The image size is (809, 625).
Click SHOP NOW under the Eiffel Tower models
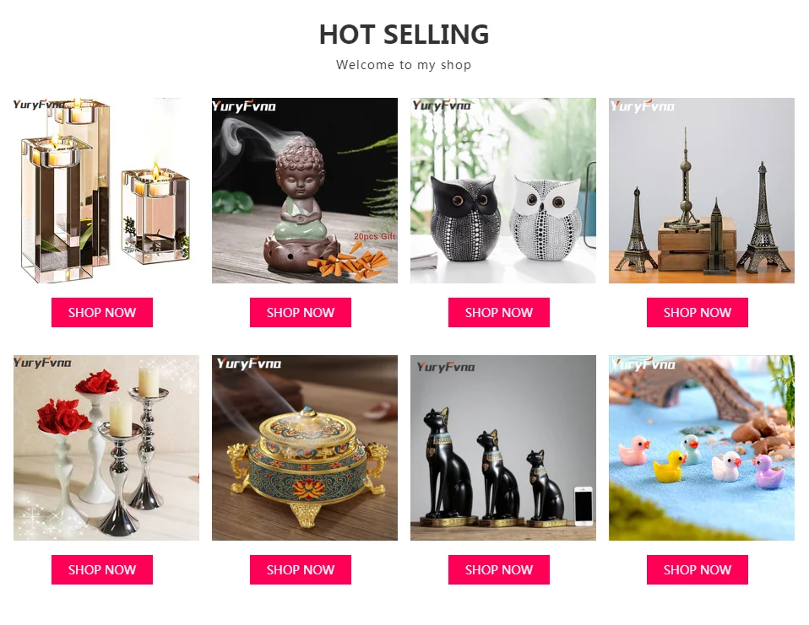(698, 312)
